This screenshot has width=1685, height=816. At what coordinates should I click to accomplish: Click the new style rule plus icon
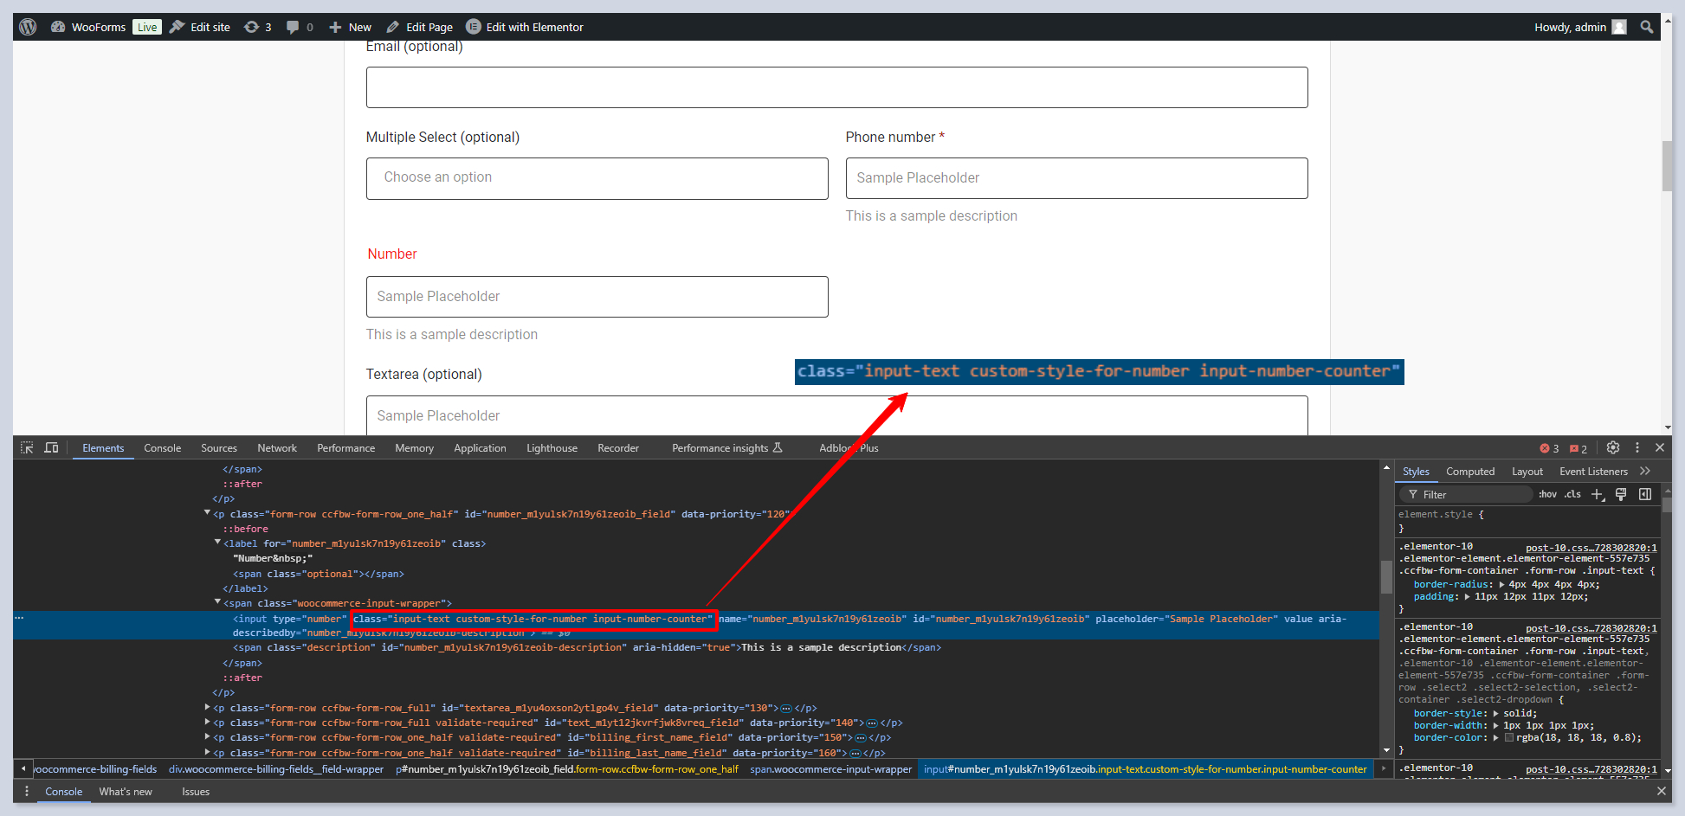pos(1597,494)
